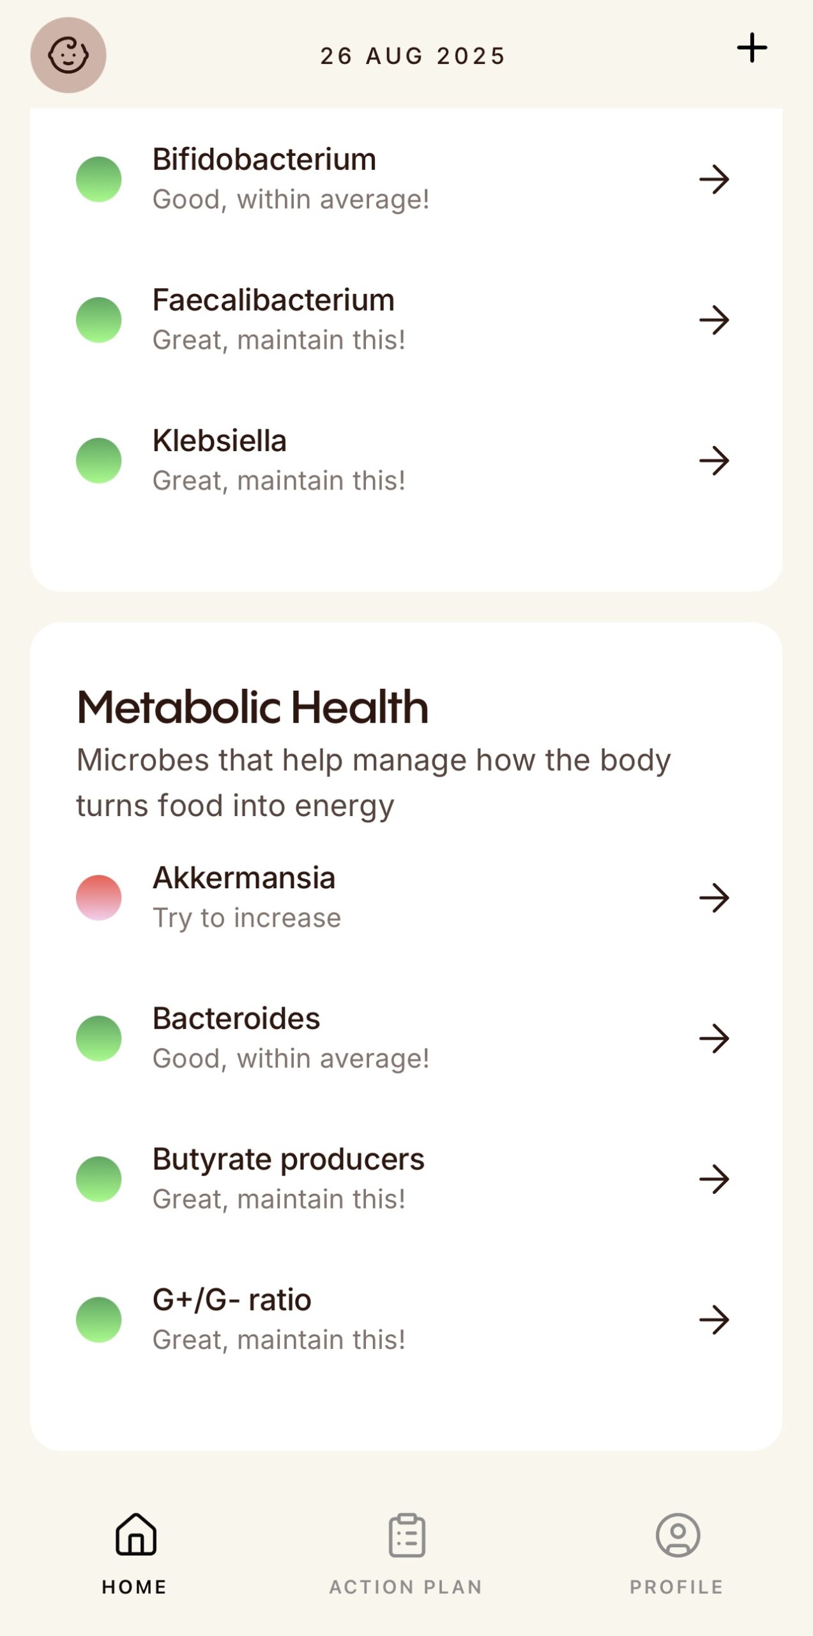Image resolution: width=813 pixels, height=1636 pixels.
Task: Switch to the ACTION PLAN tab
Action: [406, 1587]
